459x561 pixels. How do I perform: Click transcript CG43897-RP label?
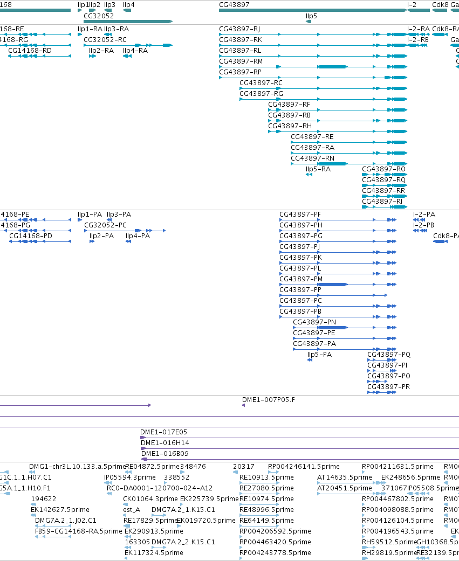click(x=240, y=72)
